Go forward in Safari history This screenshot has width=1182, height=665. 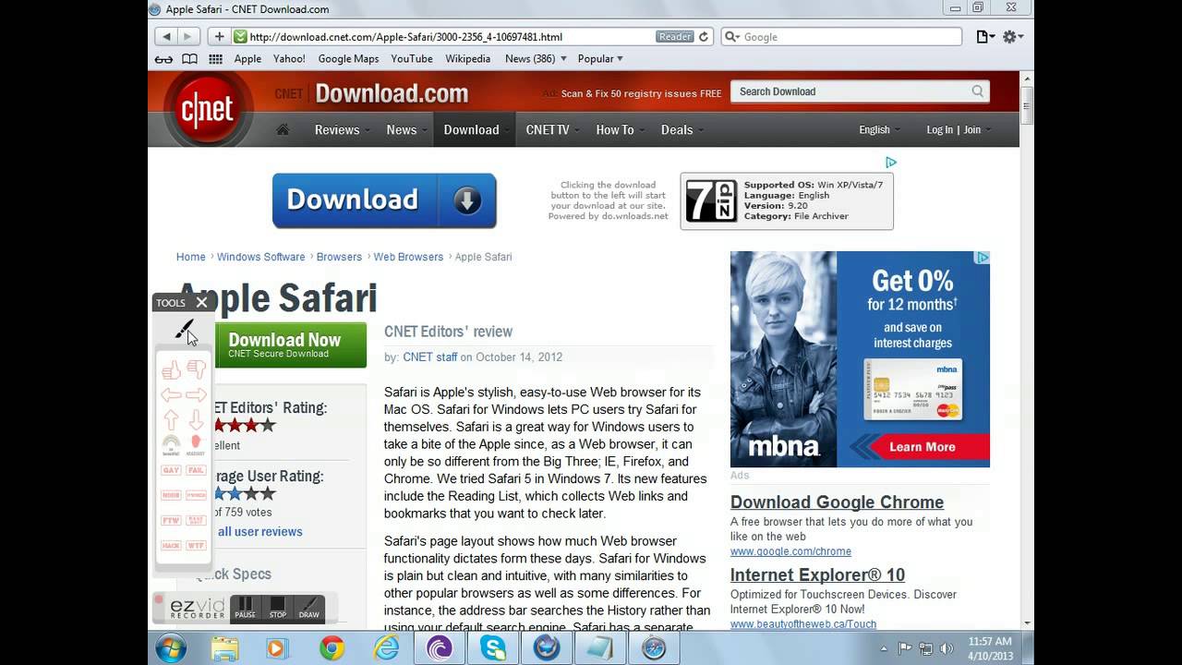[x=188, y=37]
